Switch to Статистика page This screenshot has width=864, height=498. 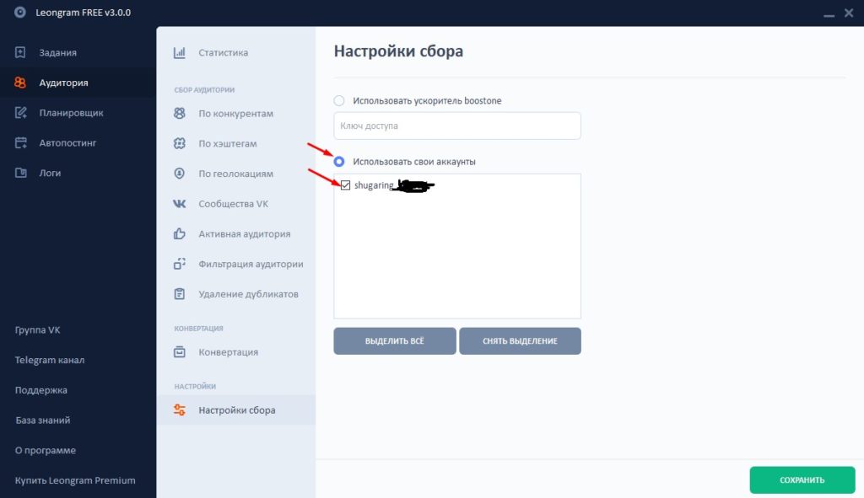[236, 52]
